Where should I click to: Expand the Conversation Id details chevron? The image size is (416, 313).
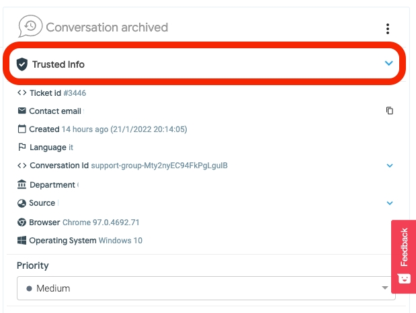(x=390, y=166)
